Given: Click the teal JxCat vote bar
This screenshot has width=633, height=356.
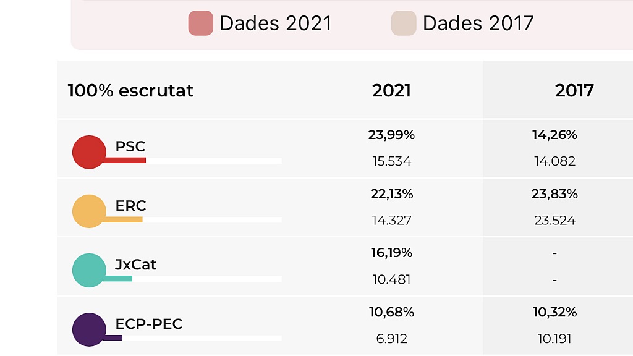Looking at the screenshot, I should (x=117, y=279).
